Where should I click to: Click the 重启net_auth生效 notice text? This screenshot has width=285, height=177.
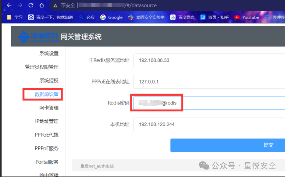click(x=97, y=166)
